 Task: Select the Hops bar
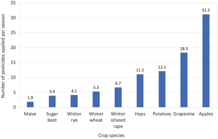(140, 91)
